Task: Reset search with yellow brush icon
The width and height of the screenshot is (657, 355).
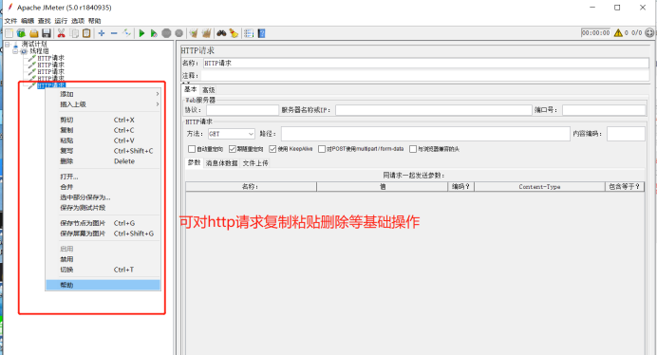Action: tap(234, 33)
